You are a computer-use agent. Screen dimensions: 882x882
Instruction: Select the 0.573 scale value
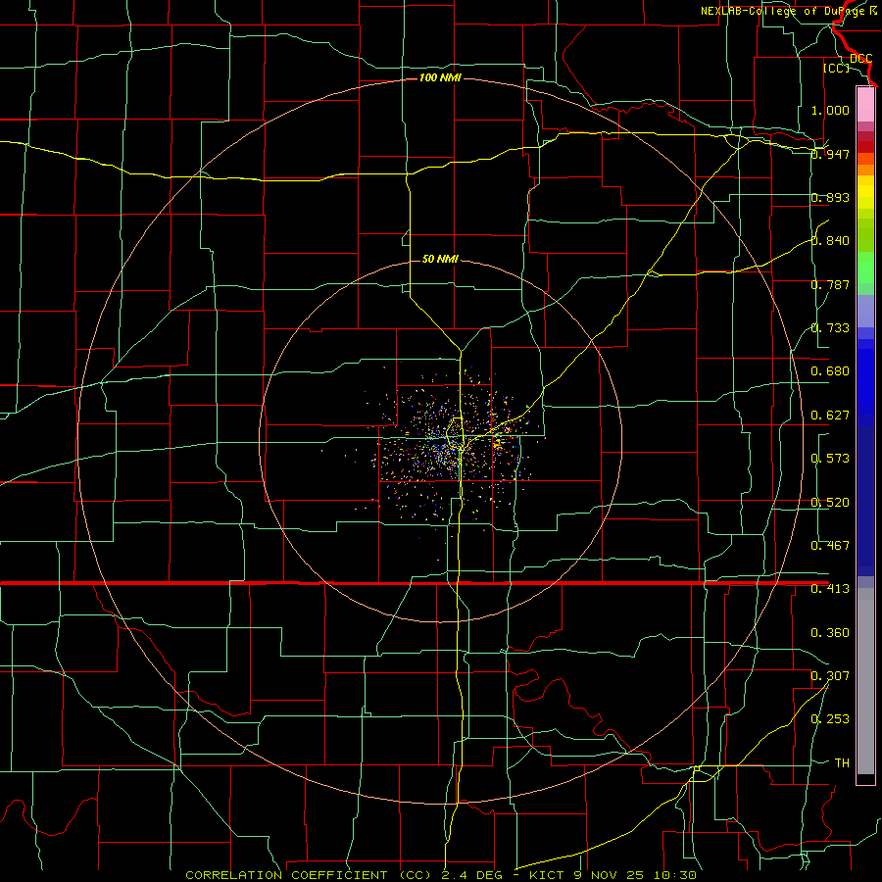tap(830, 459)
